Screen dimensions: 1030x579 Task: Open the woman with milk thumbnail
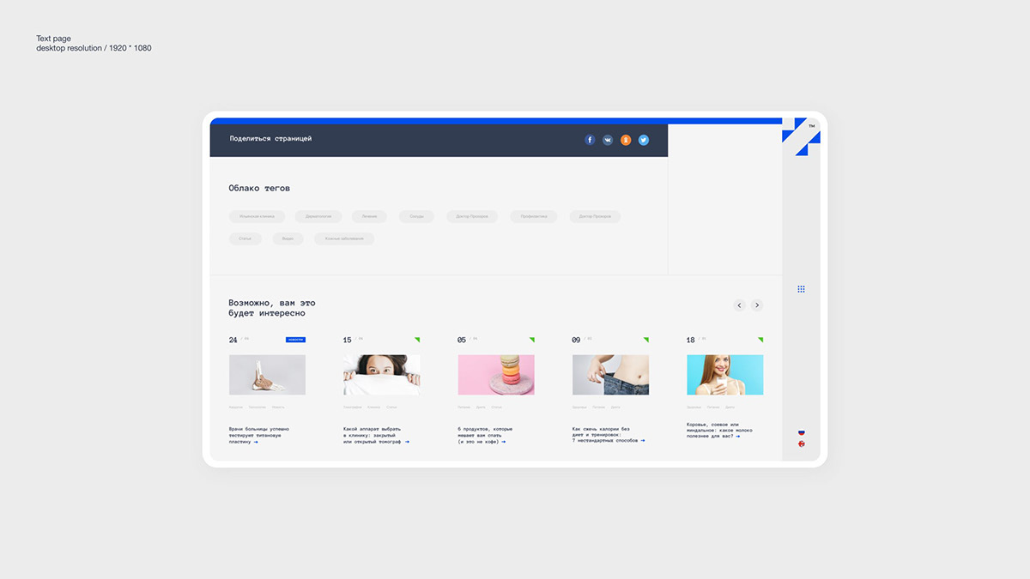pos(724,375)
